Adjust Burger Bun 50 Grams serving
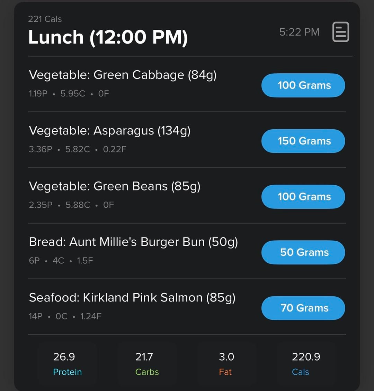The image size is (374, 391). coord(303,252)
